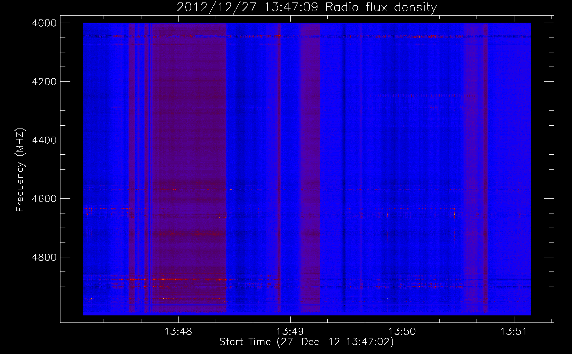Click the 13:50 time tick label
The image size is (572, 354).
(x=402, y=332)
